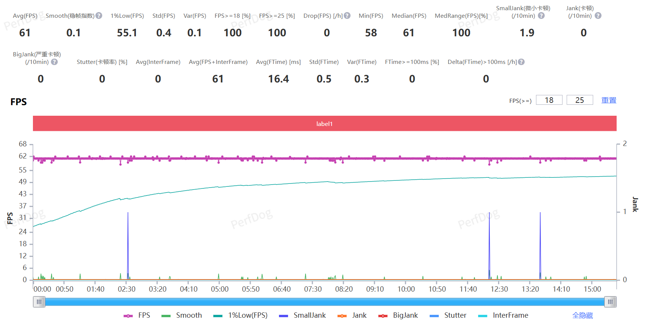Image resolution: width=656 pixels, height=323 pixels.
Task: Click help icon beside BigJank (/10min)
Action: (55, 62)
